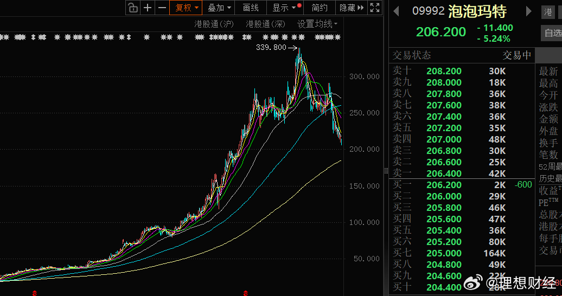Click 买六 price 205.200
This screenshot has height=296, width=562.
pos(444,242)
